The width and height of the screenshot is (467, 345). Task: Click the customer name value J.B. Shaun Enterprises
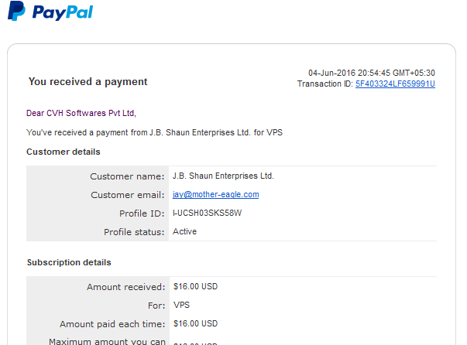coord(223,176)
